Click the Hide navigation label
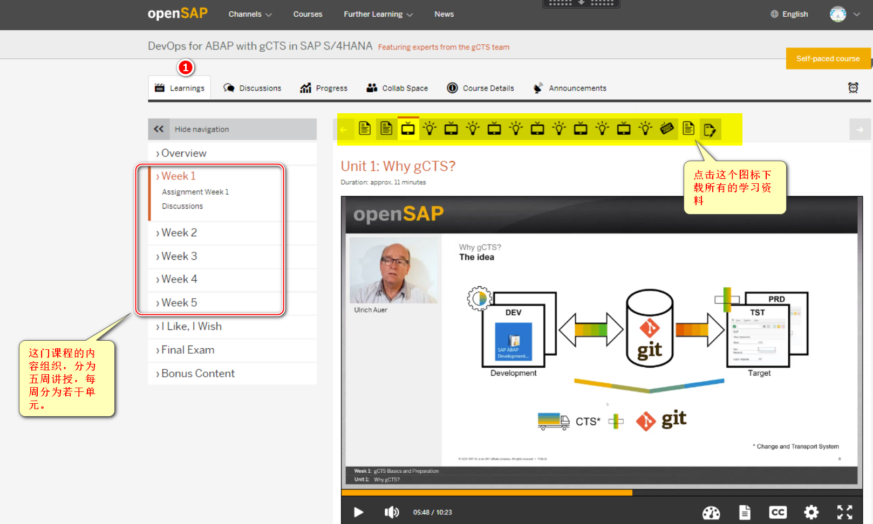Viewport: 873px width, 524px height. pos(202,129)
